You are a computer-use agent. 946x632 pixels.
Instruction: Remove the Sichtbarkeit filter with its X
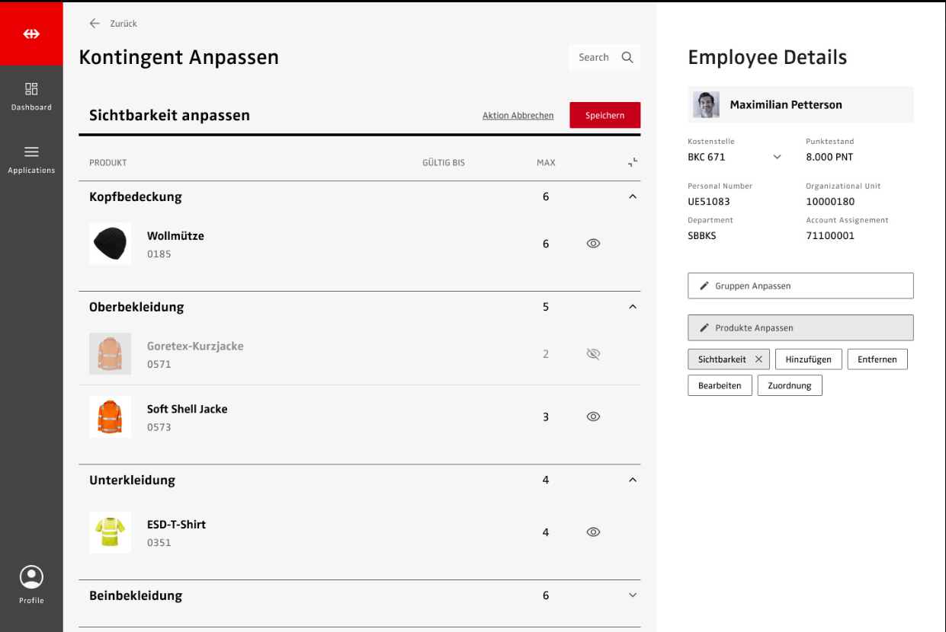(758, 359)
